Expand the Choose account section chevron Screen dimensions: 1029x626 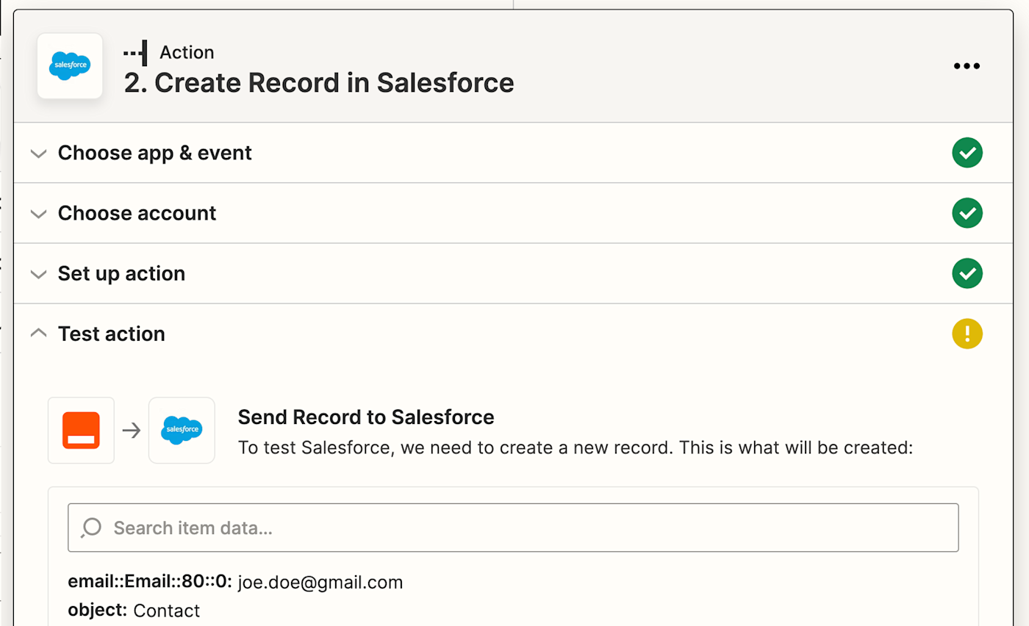37,214
